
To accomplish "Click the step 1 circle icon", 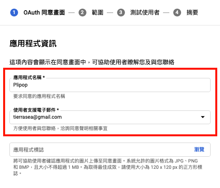I will [x=14, y=13].
